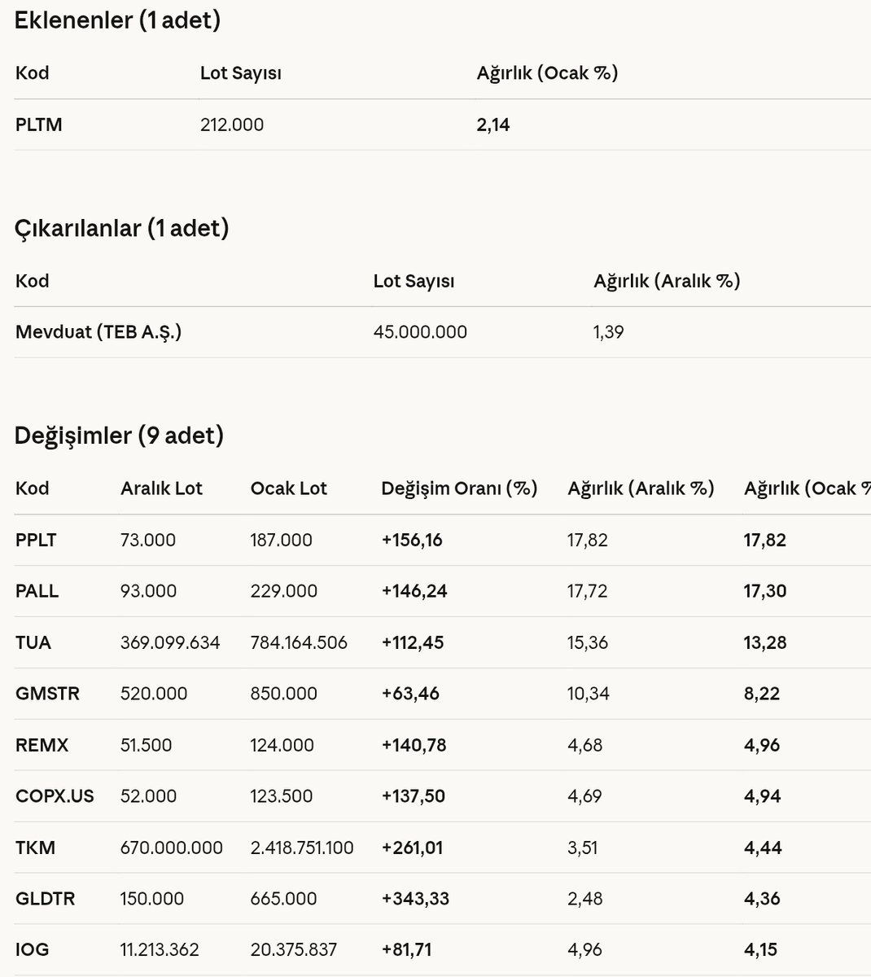Click the COPX.US Ocak lot 123.500
Image resolution: width=871 pixels, height=977 pixels.
pyautogui.click(x=283, y=796)
